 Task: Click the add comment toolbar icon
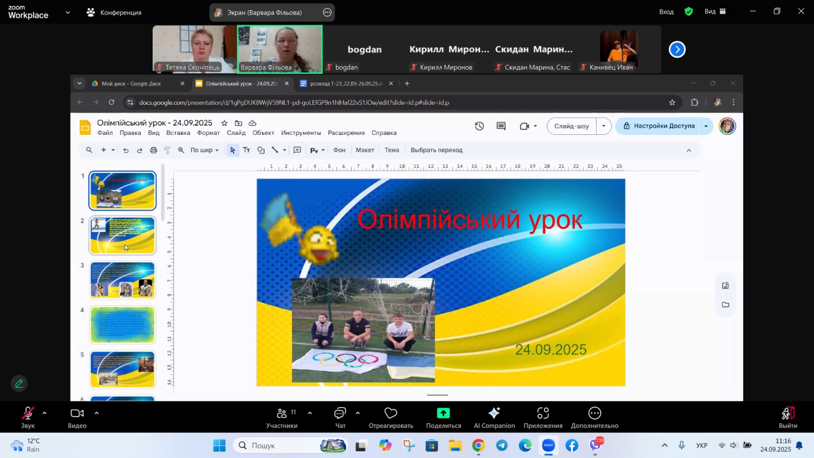(x=297, y=150)
